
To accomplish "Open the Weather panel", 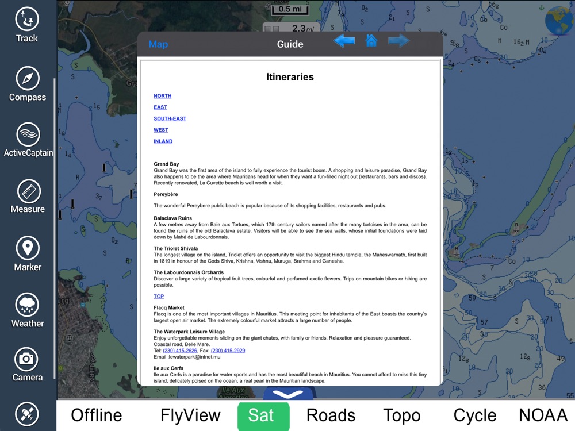I will [x=28, y=310].
